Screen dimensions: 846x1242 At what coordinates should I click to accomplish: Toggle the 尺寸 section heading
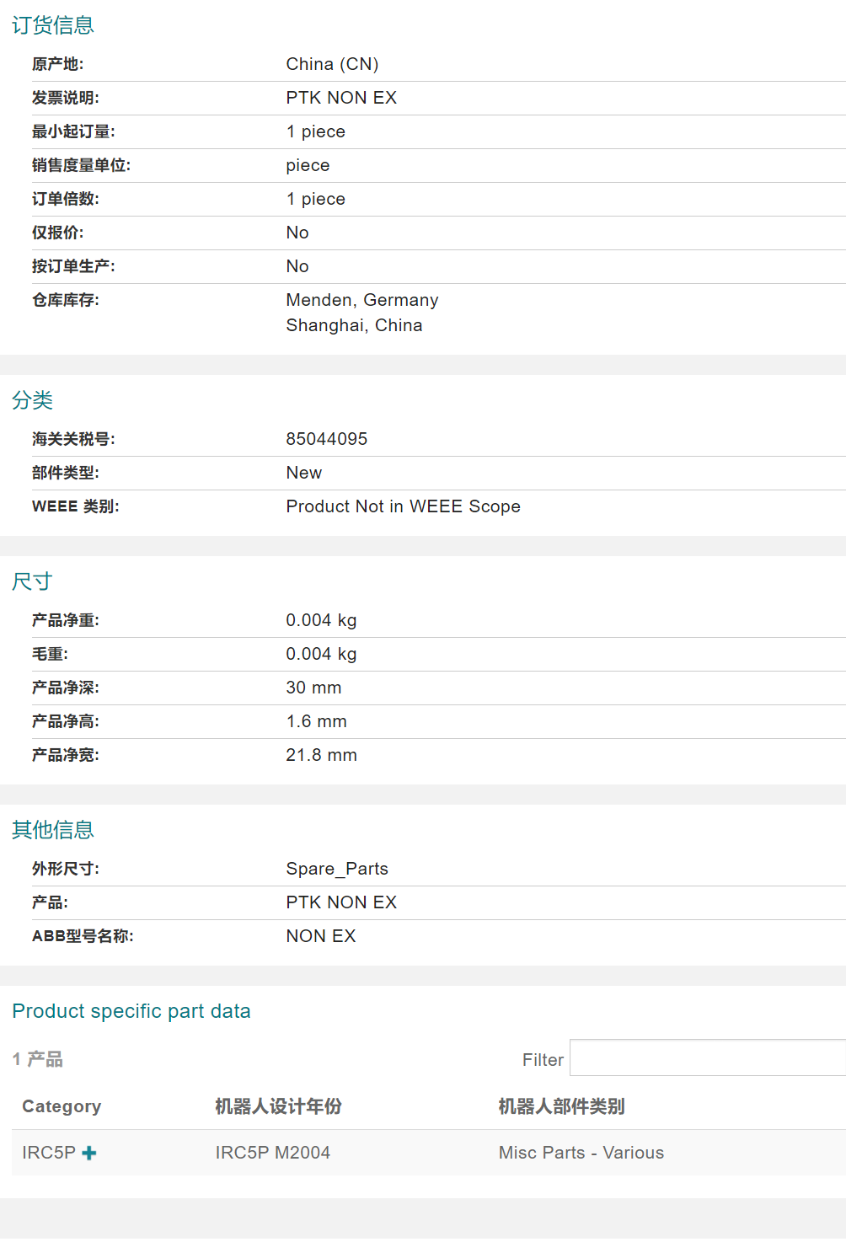click(x=32, y=581)
